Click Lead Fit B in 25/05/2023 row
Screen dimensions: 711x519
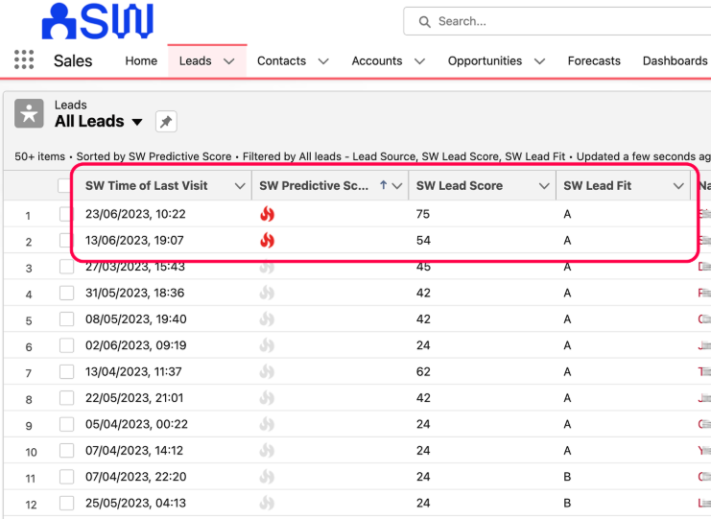(x=567, y=503)
